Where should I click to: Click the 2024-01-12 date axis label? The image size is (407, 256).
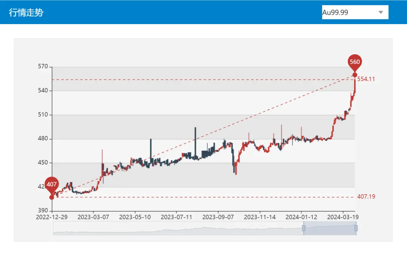pyautogui.click(x=301, y=217)
